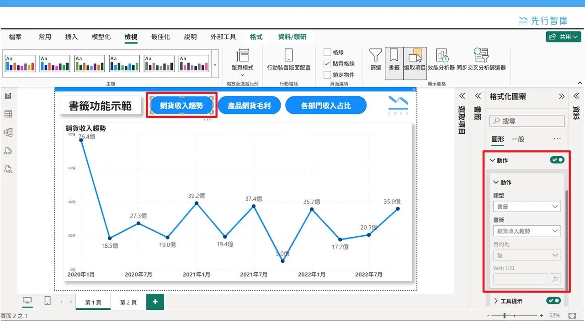This screenshot has height=329, width=585.
Task: Open the three-dots more options in format pane
Action: tap(557, 139)
